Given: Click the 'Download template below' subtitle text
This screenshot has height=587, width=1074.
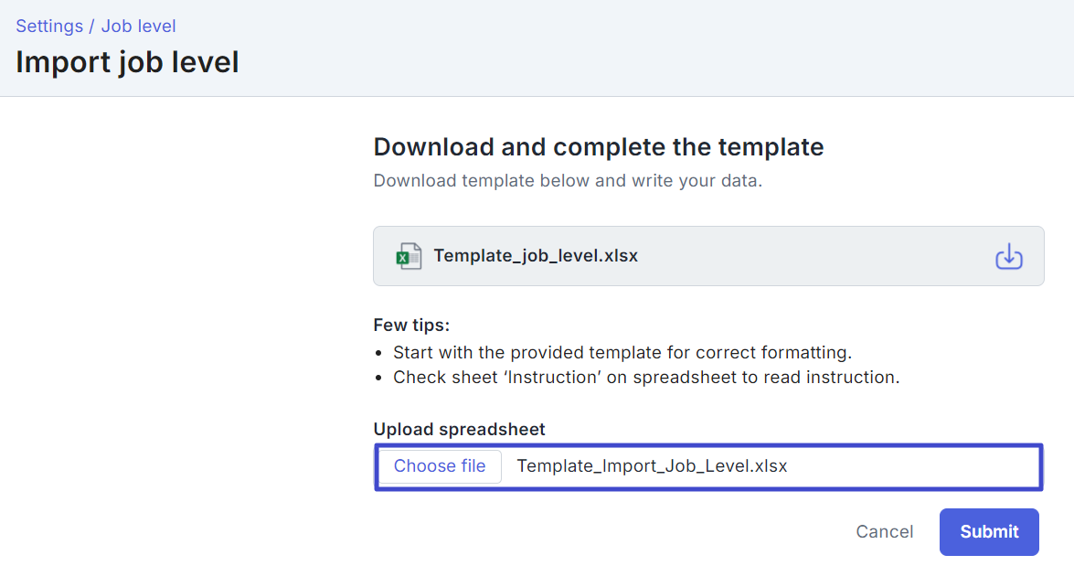Looking at the screenshot, I should (x=568, y=181).
